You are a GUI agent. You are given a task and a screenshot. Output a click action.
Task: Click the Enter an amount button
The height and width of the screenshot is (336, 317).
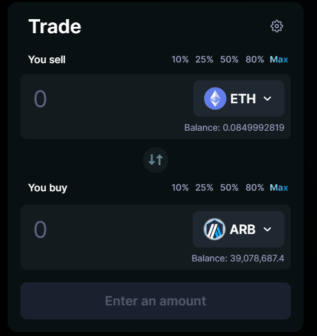click(156, 301)
